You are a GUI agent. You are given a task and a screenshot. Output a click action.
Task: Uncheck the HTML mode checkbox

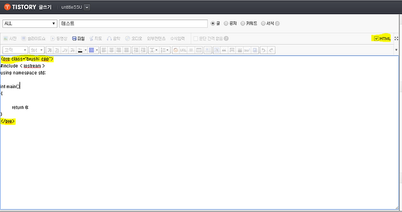click(x=376, y=38)
